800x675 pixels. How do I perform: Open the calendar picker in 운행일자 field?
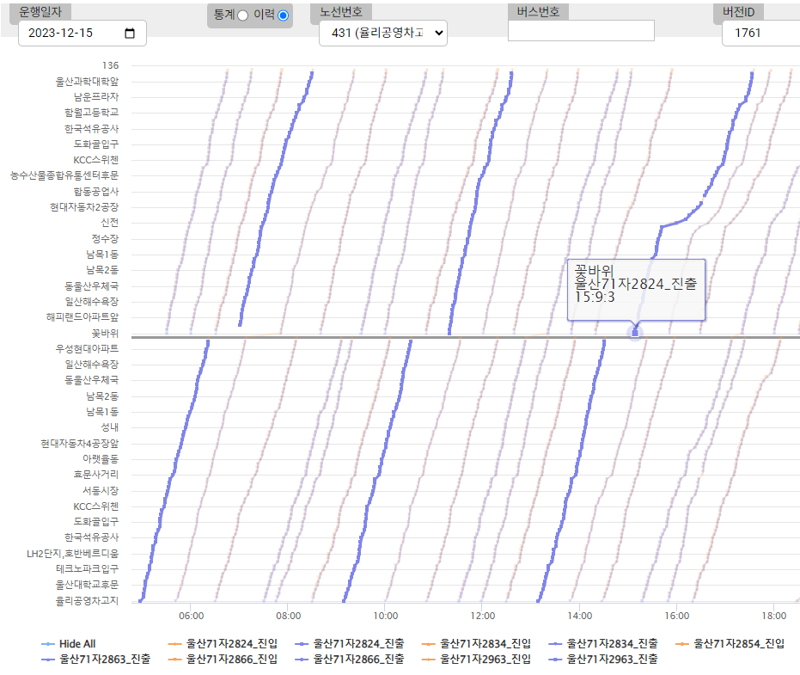click(x=130, y=34)
